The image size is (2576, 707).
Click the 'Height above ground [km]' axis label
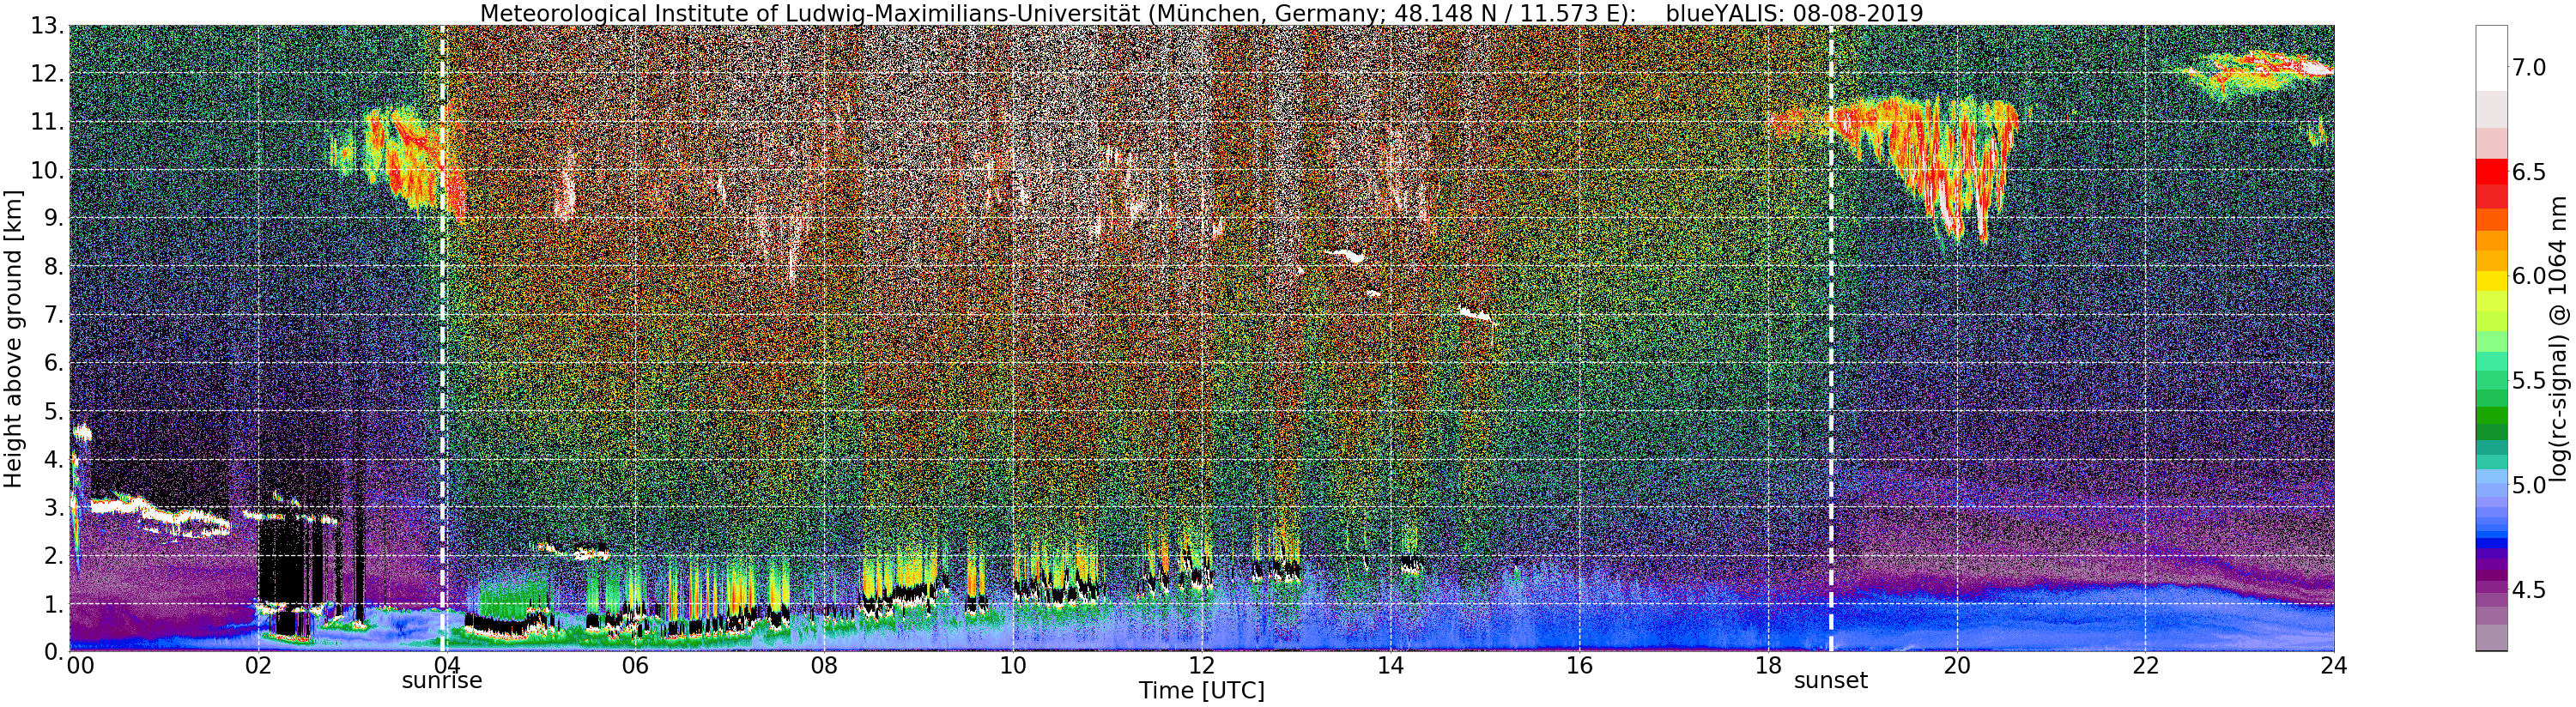point(13,338)
